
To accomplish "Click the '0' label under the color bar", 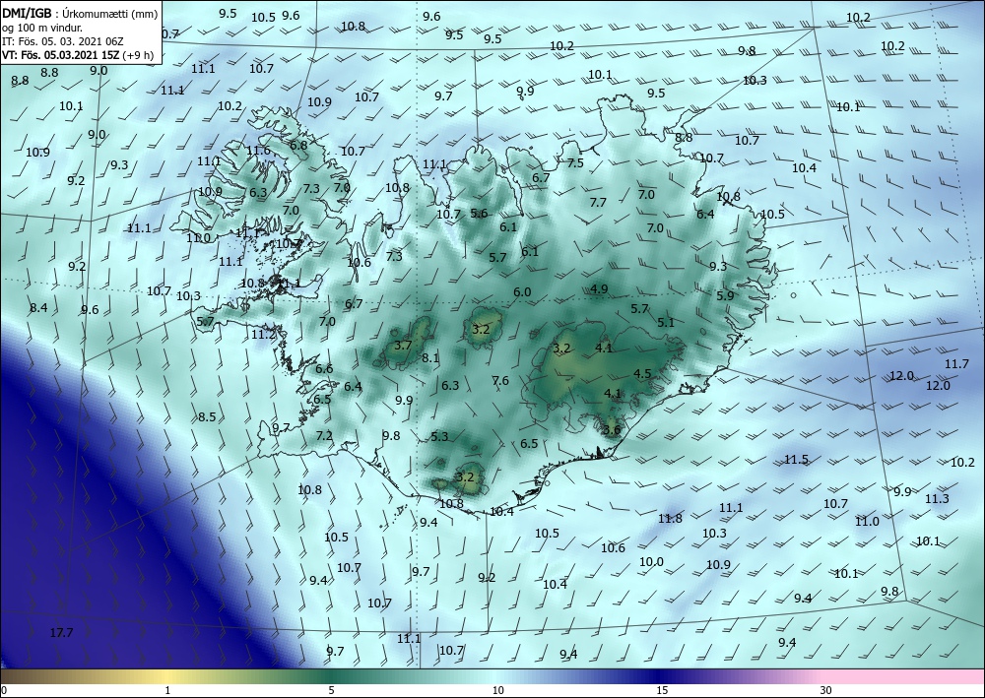I will pyautogui.click(x=4, y=690).
